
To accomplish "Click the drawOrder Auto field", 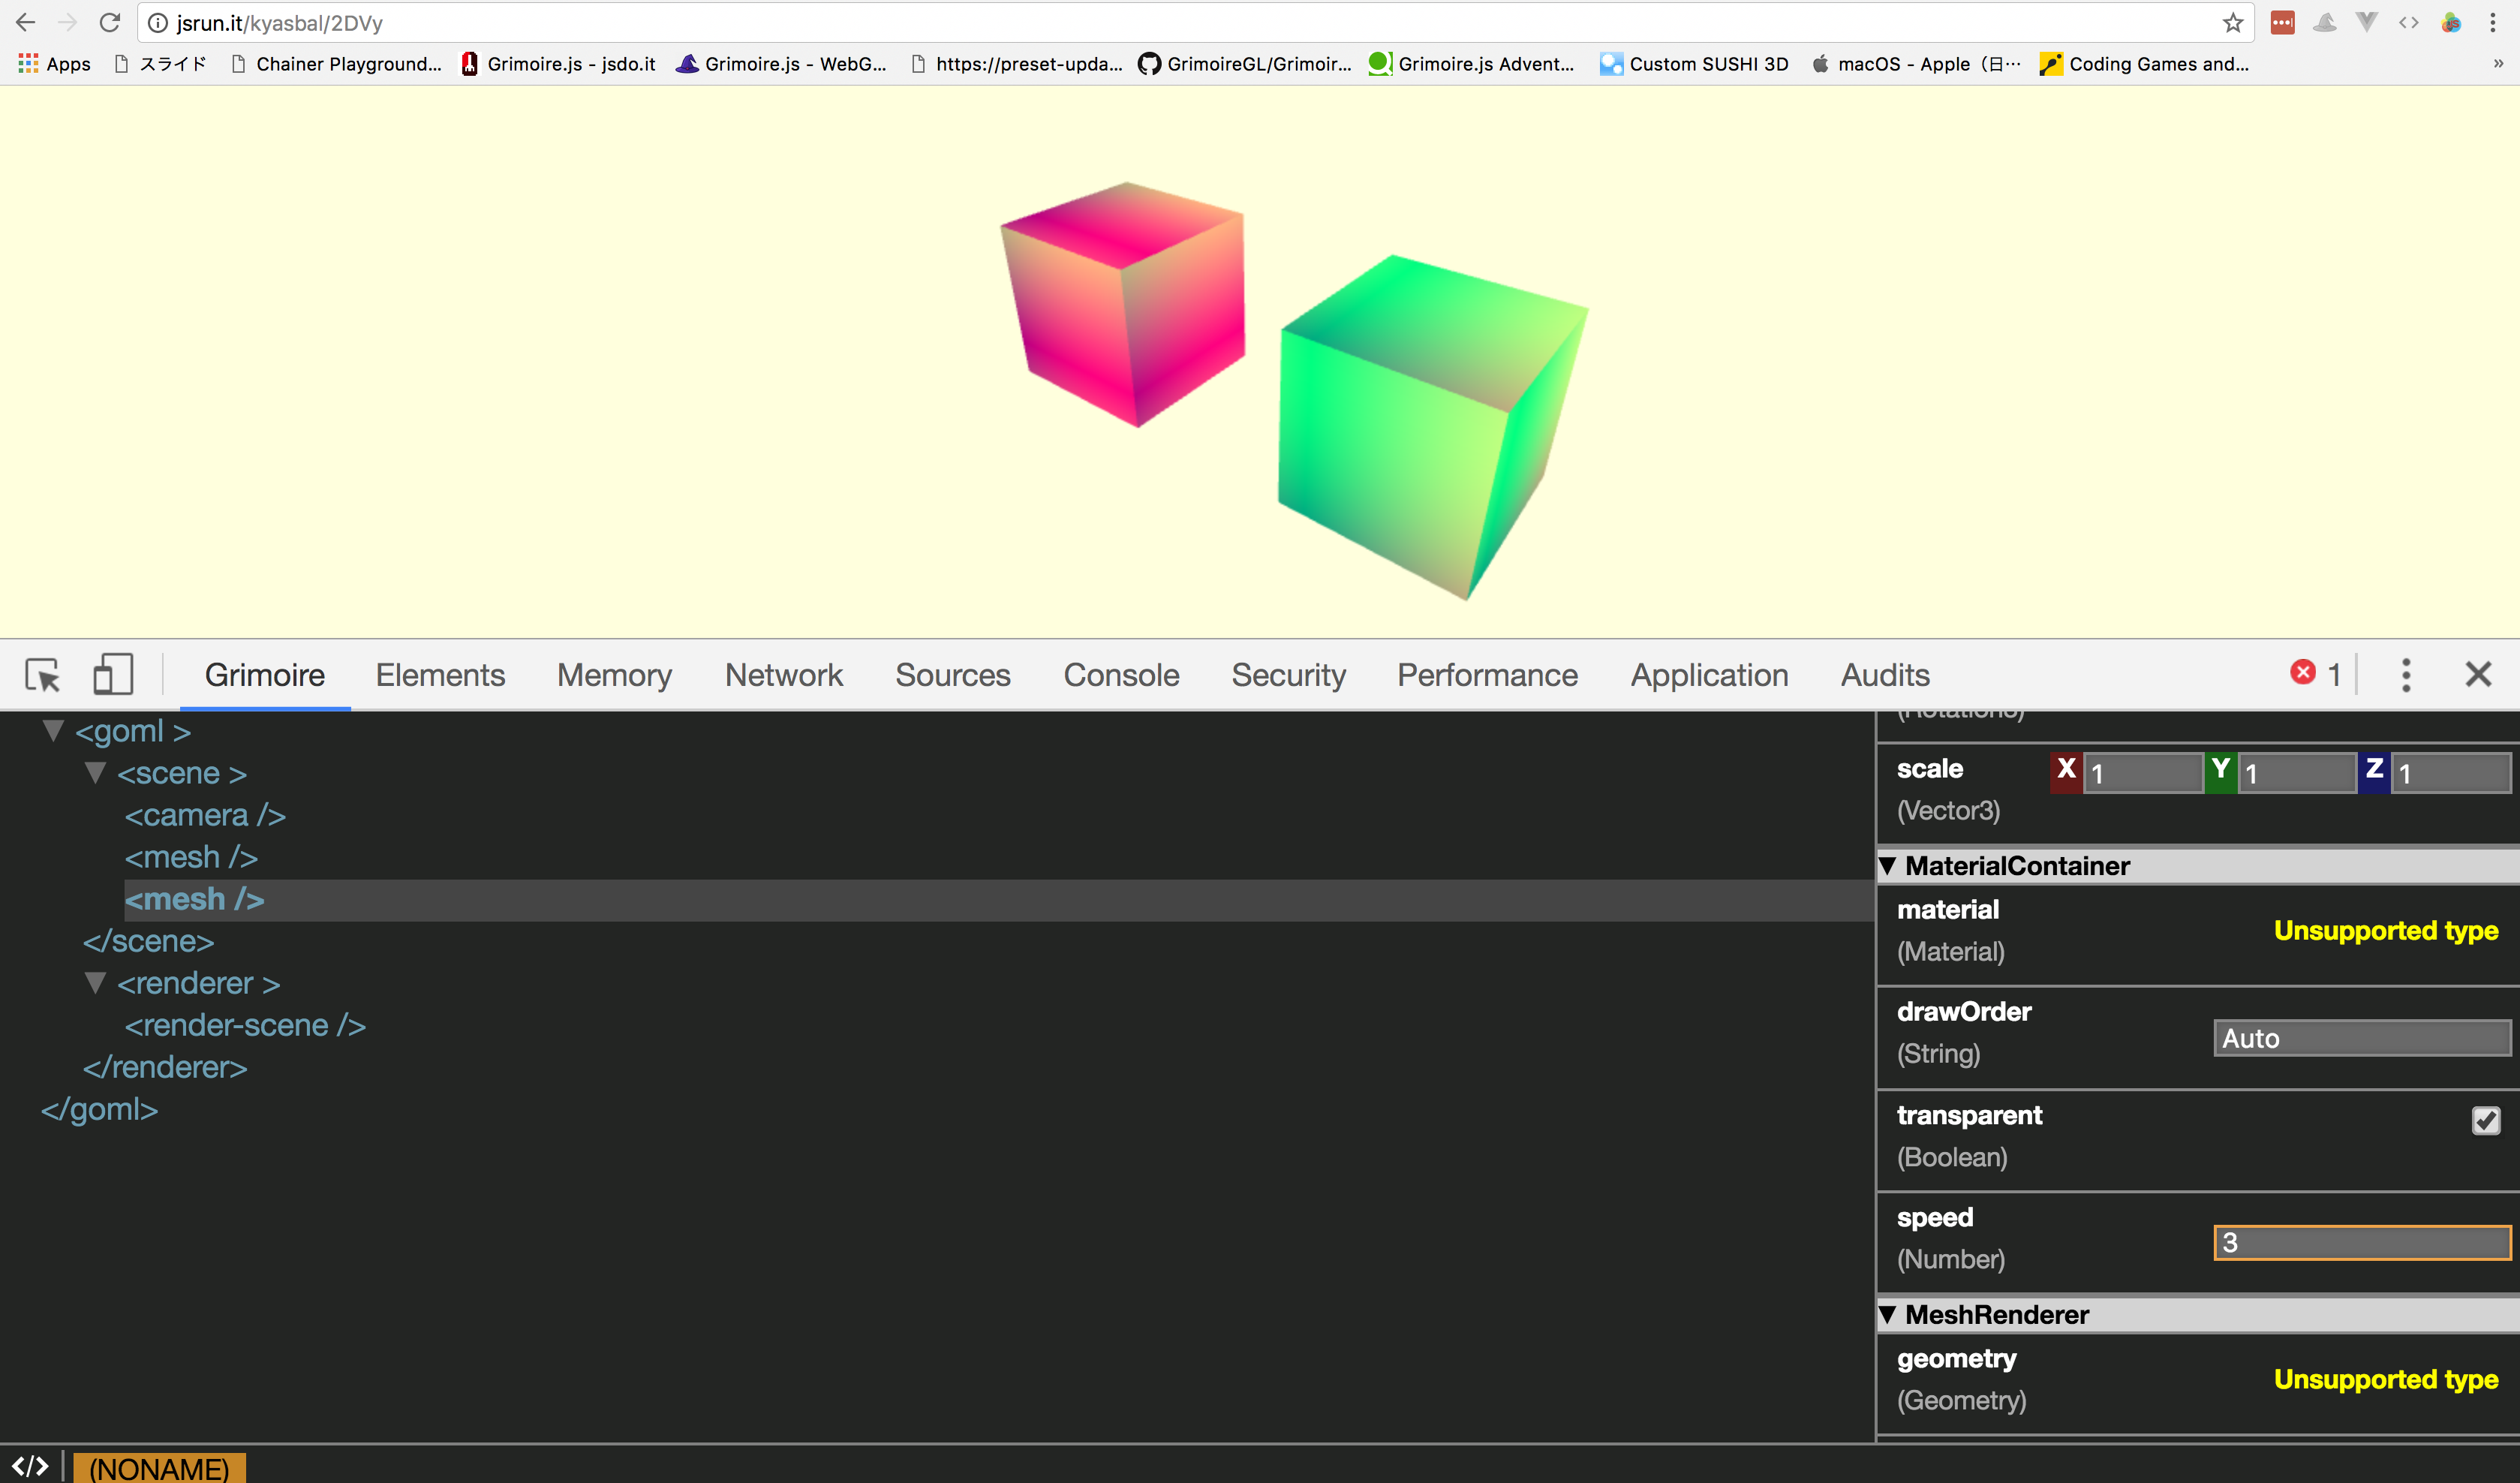I will point(2362,1038).
